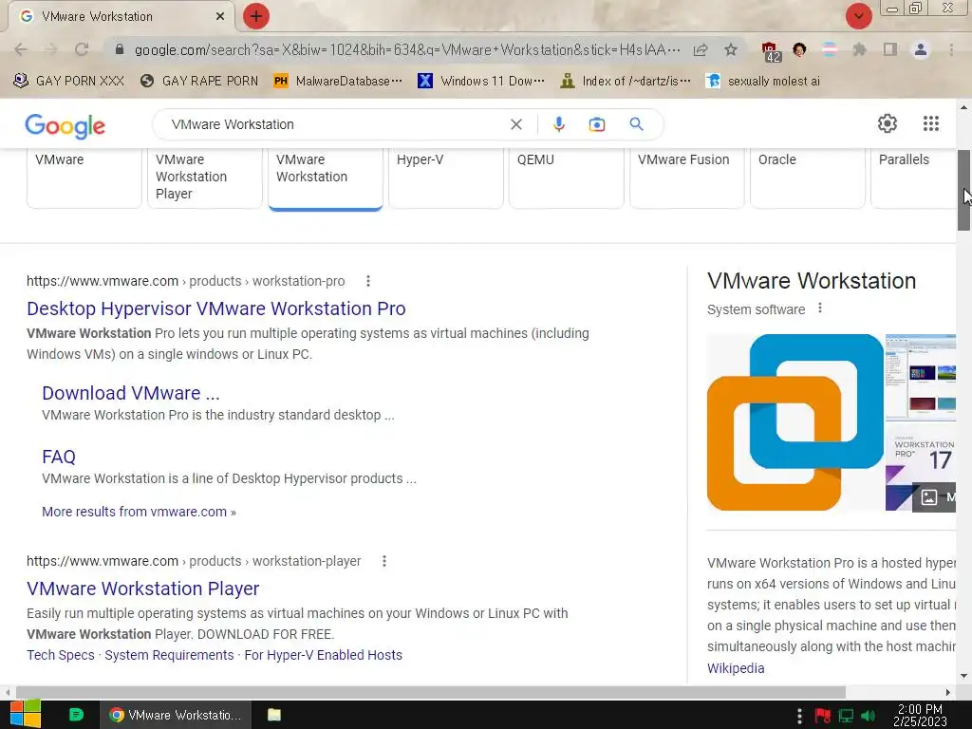Open the Chrome profile menu
The width and height of the screenshot is (972, 729).
(x=921, y=49)
